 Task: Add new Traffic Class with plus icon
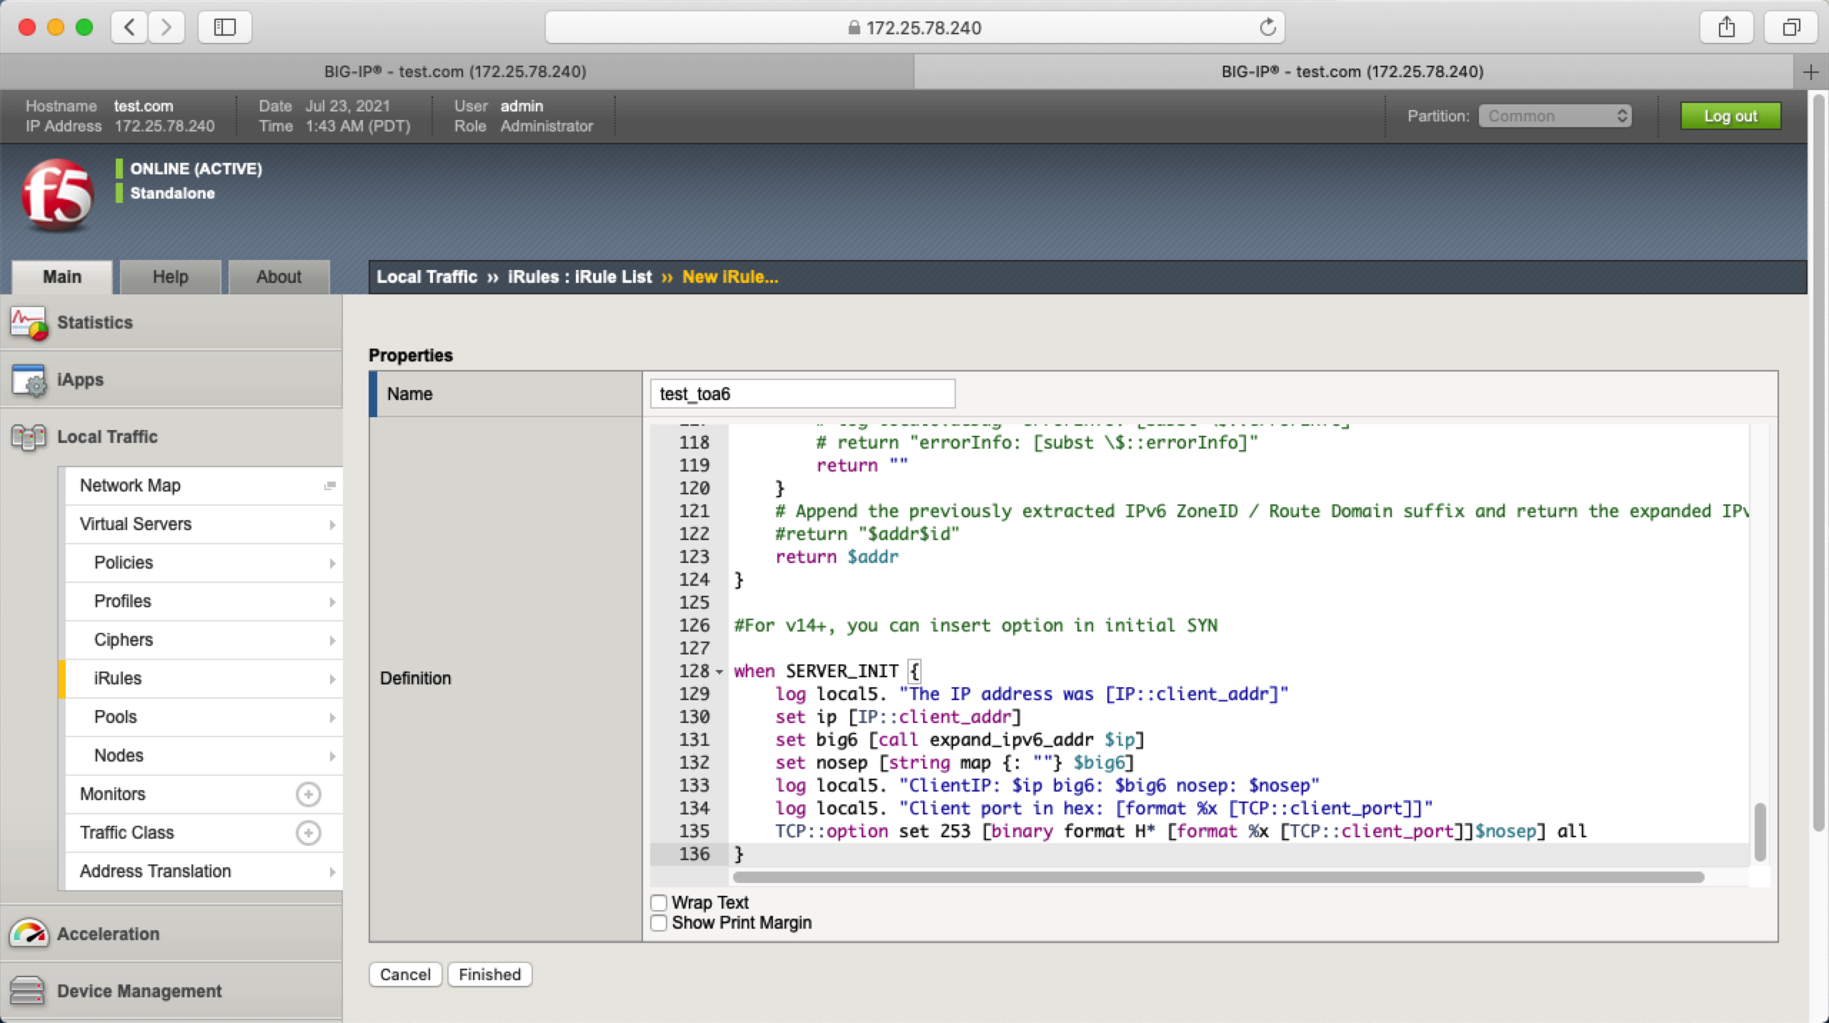coord(308,833)
